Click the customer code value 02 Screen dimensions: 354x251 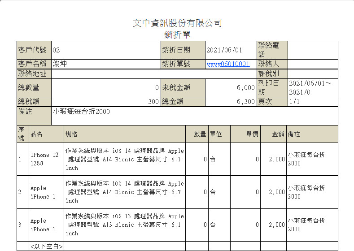[x=56, y=50]
